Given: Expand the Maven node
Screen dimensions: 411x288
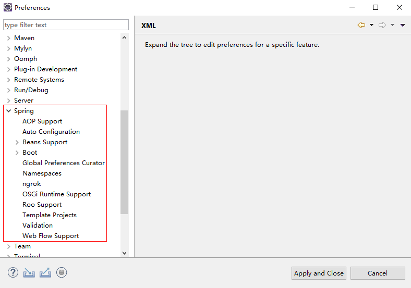Looking at the screenshot, I should 9,38.
